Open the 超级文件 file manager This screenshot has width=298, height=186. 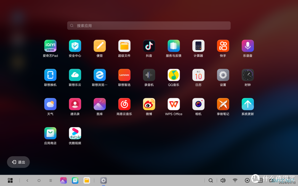click(x=124, y=46)
